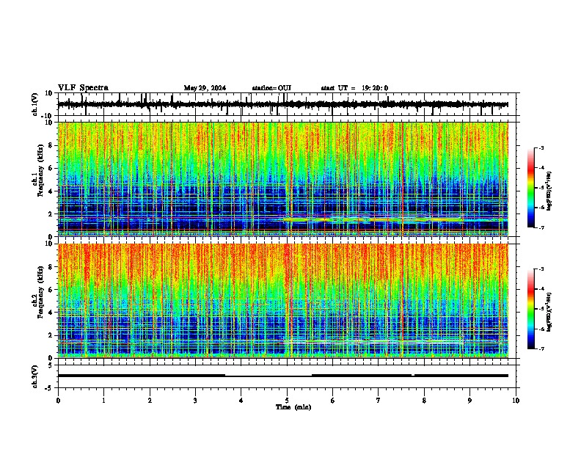Click the ch.1 color scale bar
581x449 pixels.
tap(531, 188)
